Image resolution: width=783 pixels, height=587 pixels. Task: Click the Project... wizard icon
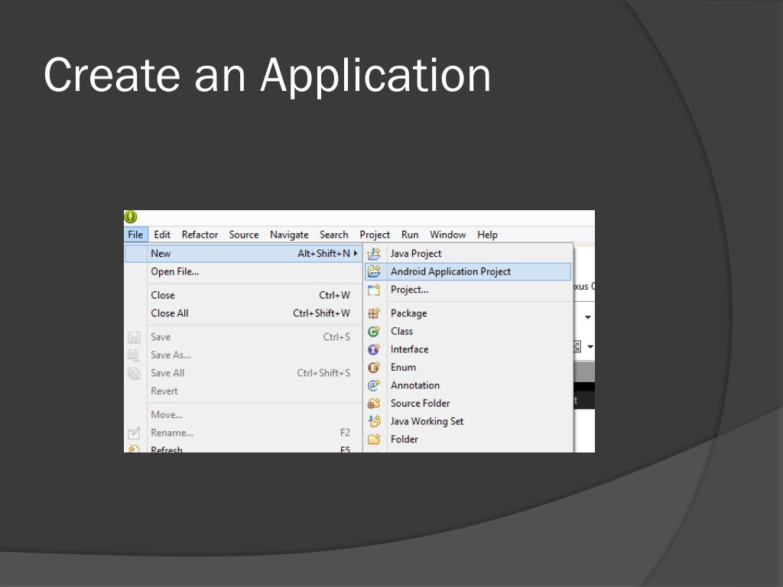pos(374,290)
